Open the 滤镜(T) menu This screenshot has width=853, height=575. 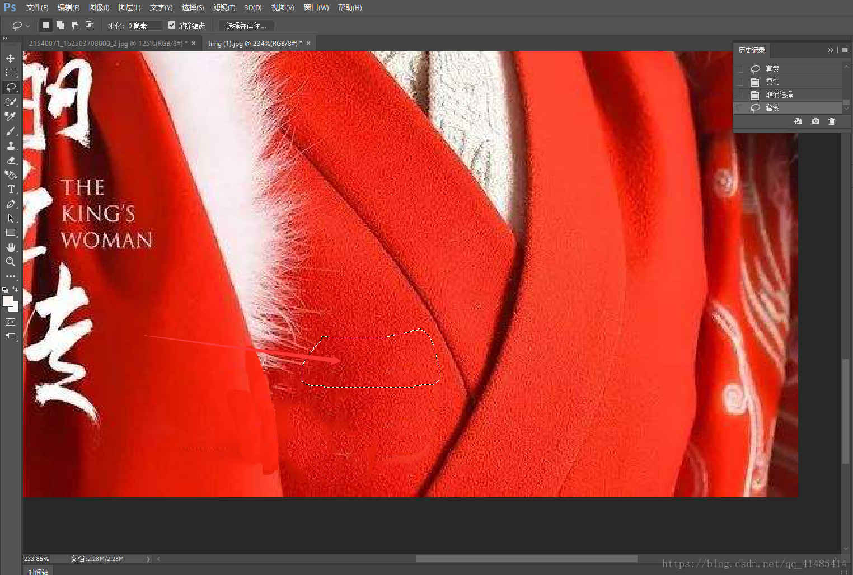click(224, 8)
